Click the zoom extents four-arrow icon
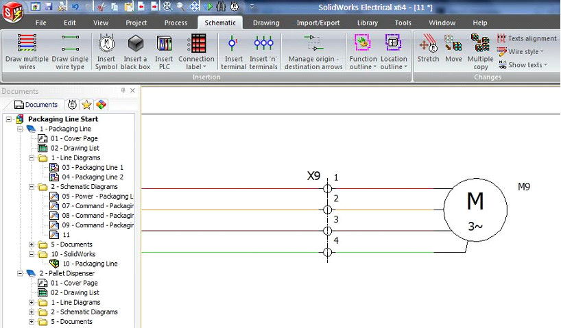The width and height of the screenshot is (561, 328). (194, 6)
